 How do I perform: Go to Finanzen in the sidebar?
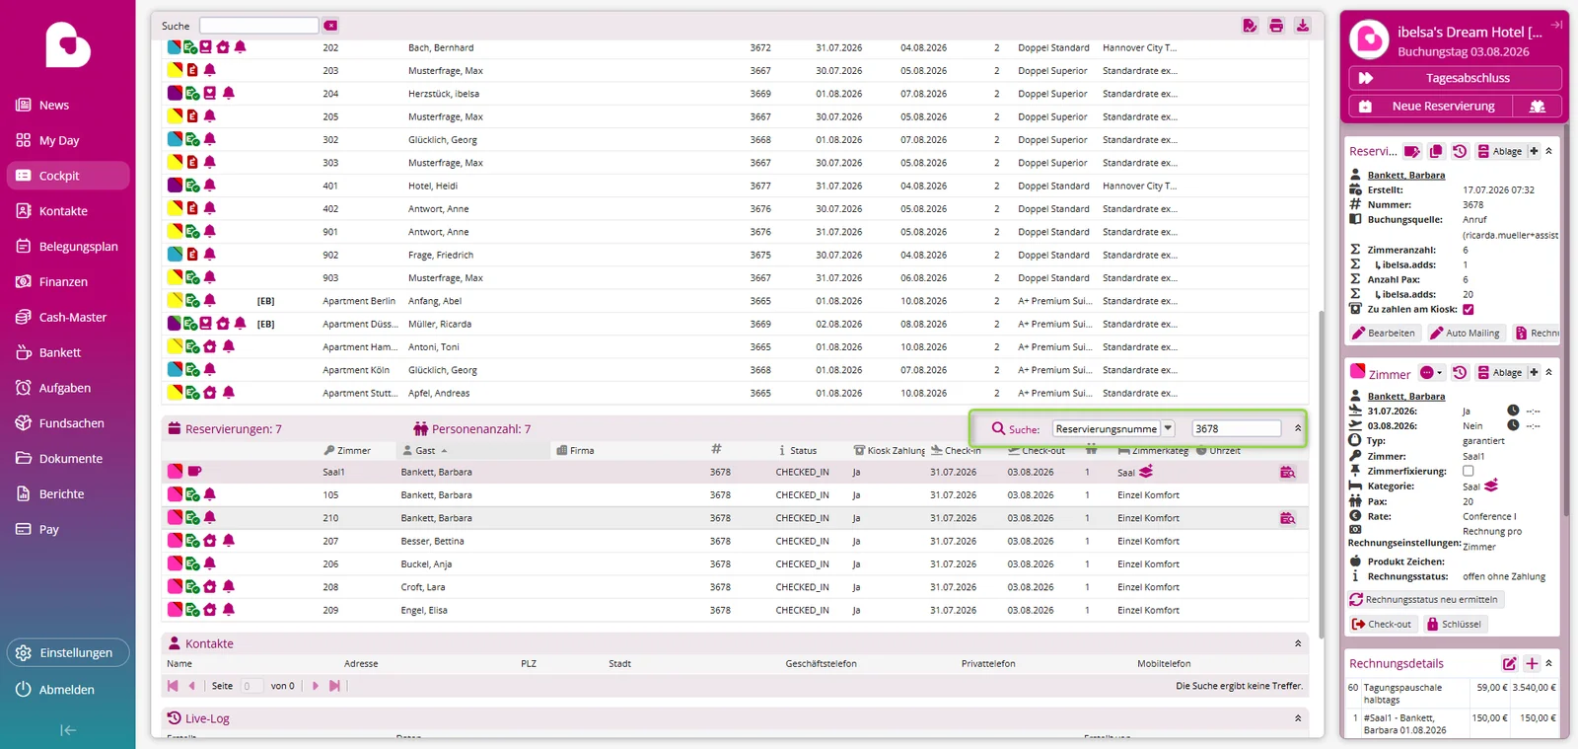[x=68, y=282]
